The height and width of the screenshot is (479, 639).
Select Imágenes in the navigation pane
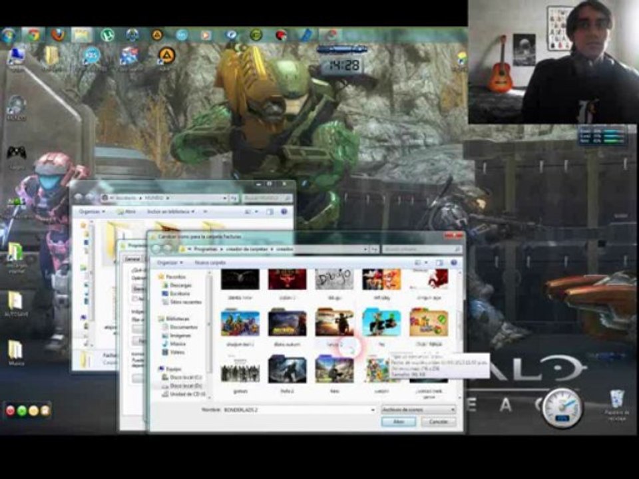point(177,335)
